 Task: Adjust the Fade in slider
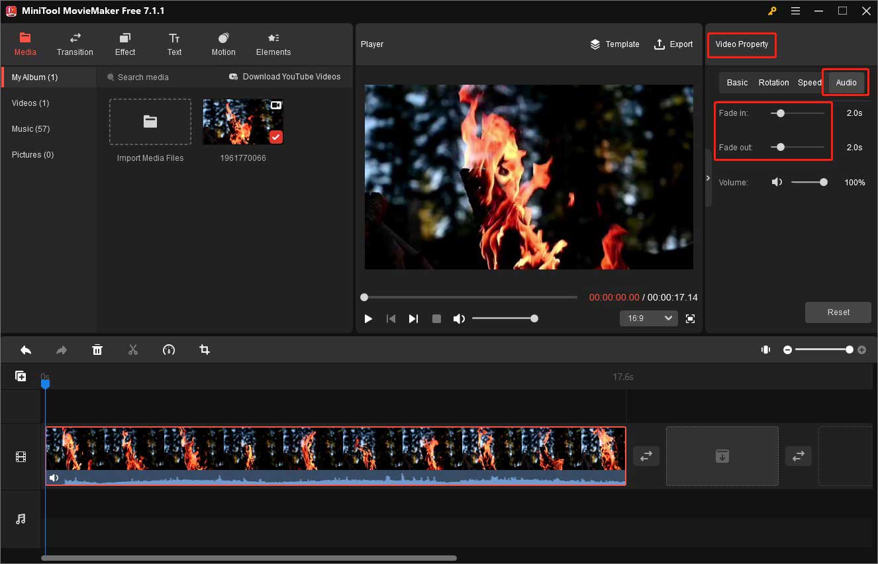tap(797, 113)
